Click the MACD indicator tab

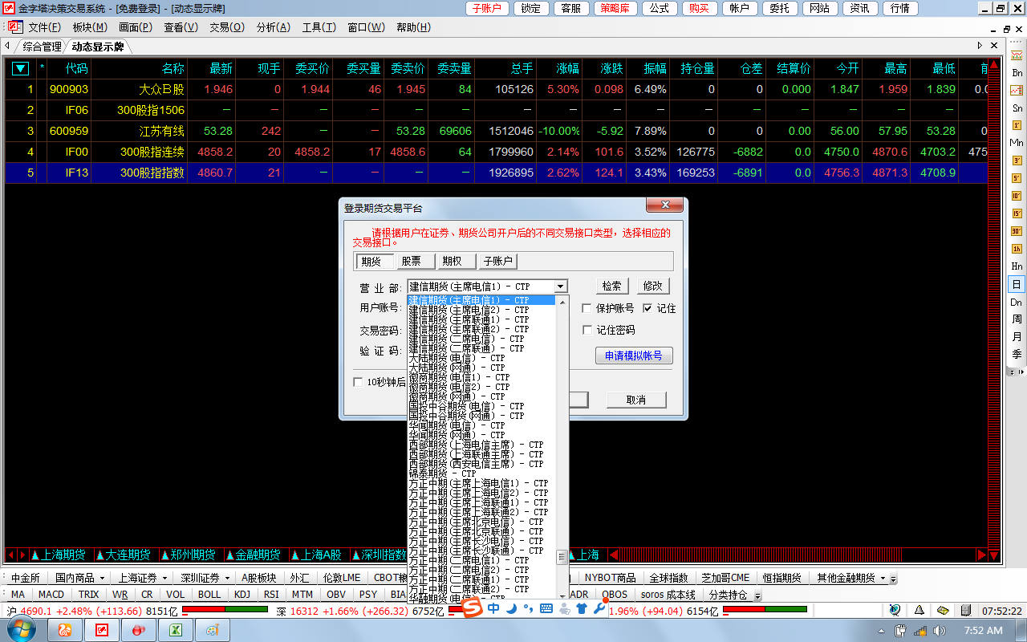(x=51, y=595)
